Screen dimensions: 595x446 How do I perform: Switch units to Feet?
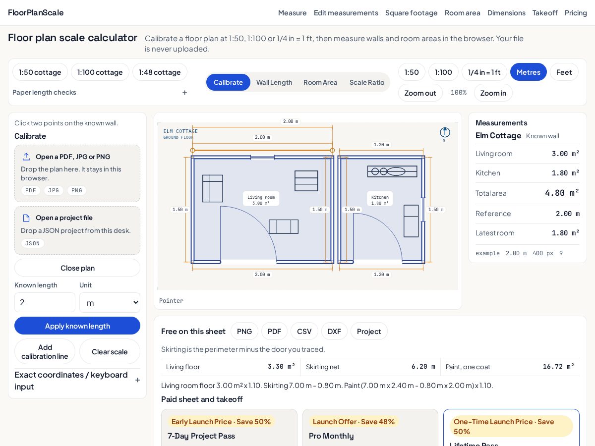click(x=564, y=72)
